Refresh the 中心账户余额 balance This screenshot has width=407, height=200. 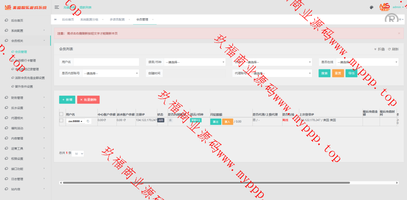click(x=105, y=120)
